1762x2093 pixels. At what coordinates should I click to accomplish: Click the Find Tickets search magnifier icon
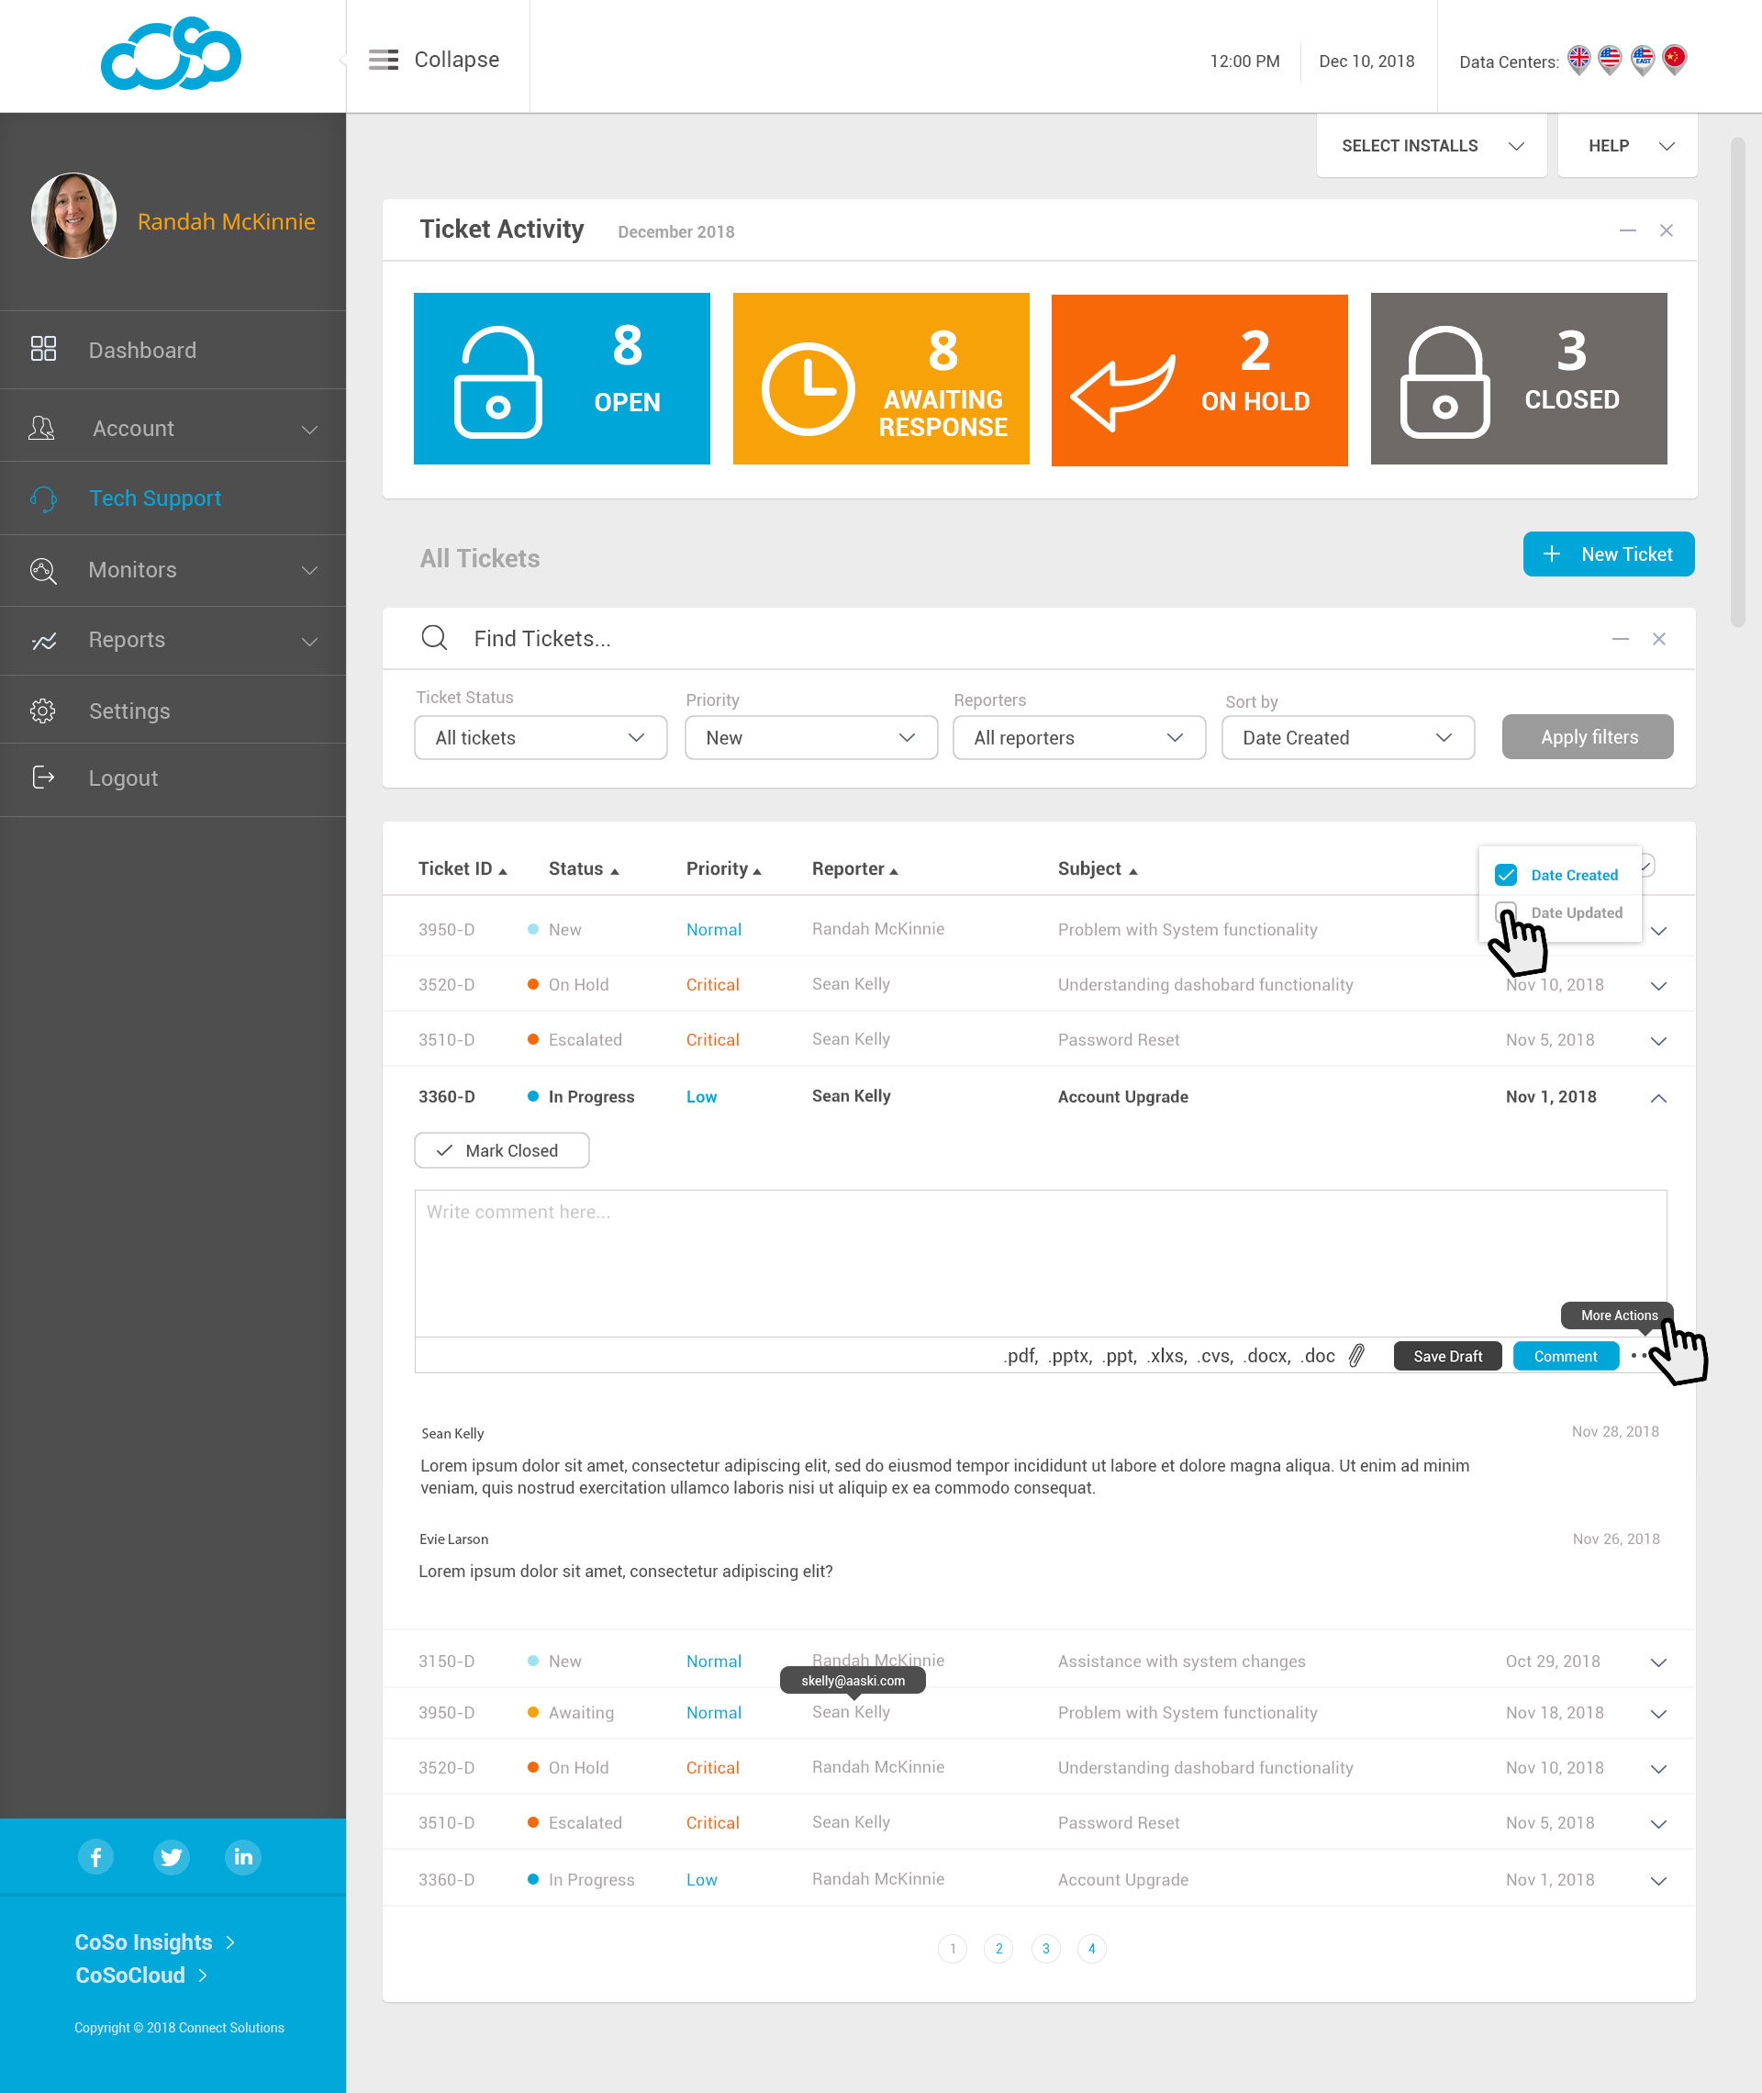coord(433,637)
